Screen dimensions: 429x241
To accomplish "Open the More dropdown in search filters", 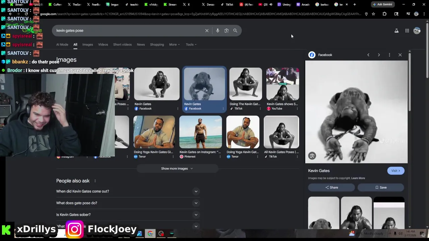I will tap(174, 45).
